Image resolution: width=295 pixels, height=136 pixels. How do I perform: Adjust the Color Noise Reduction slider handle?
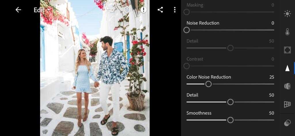click(x=209, y=84)
